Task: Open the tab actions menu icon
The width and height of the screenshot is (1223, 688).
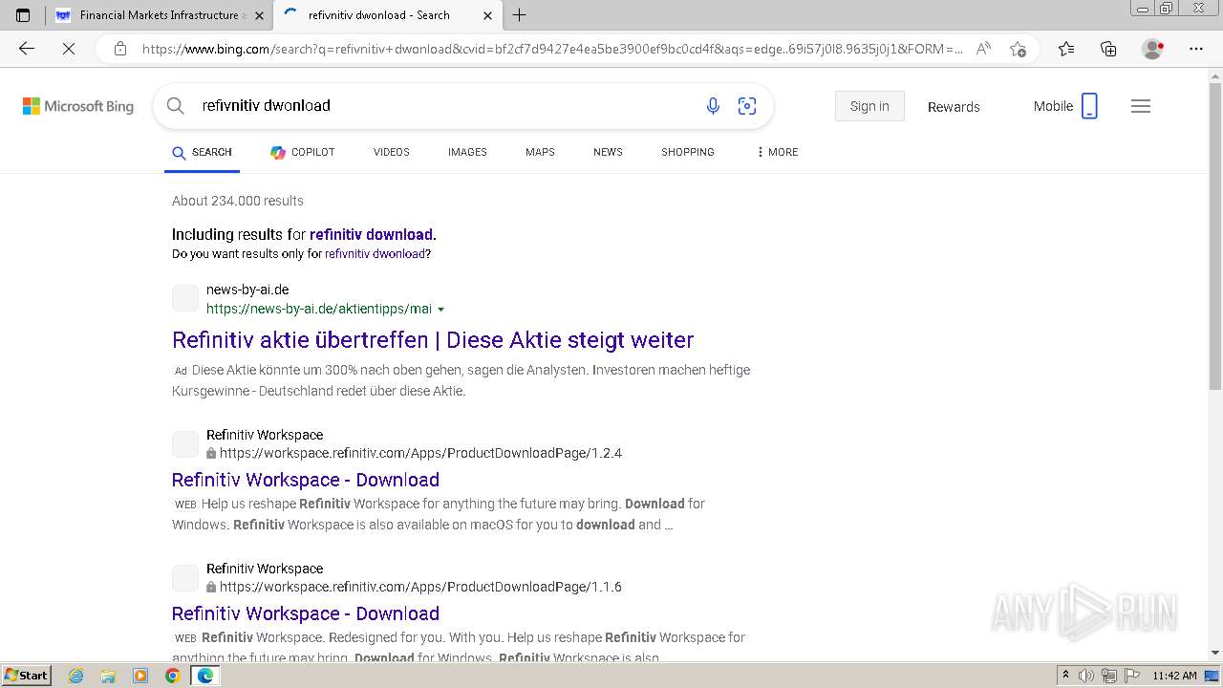Action: pyautogui.click(x=23, y=15)
